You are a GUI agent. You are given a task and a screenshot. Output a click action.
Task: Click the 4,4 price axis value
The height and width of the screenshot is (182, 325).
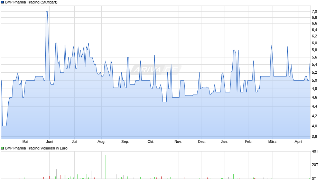(314, 107)
